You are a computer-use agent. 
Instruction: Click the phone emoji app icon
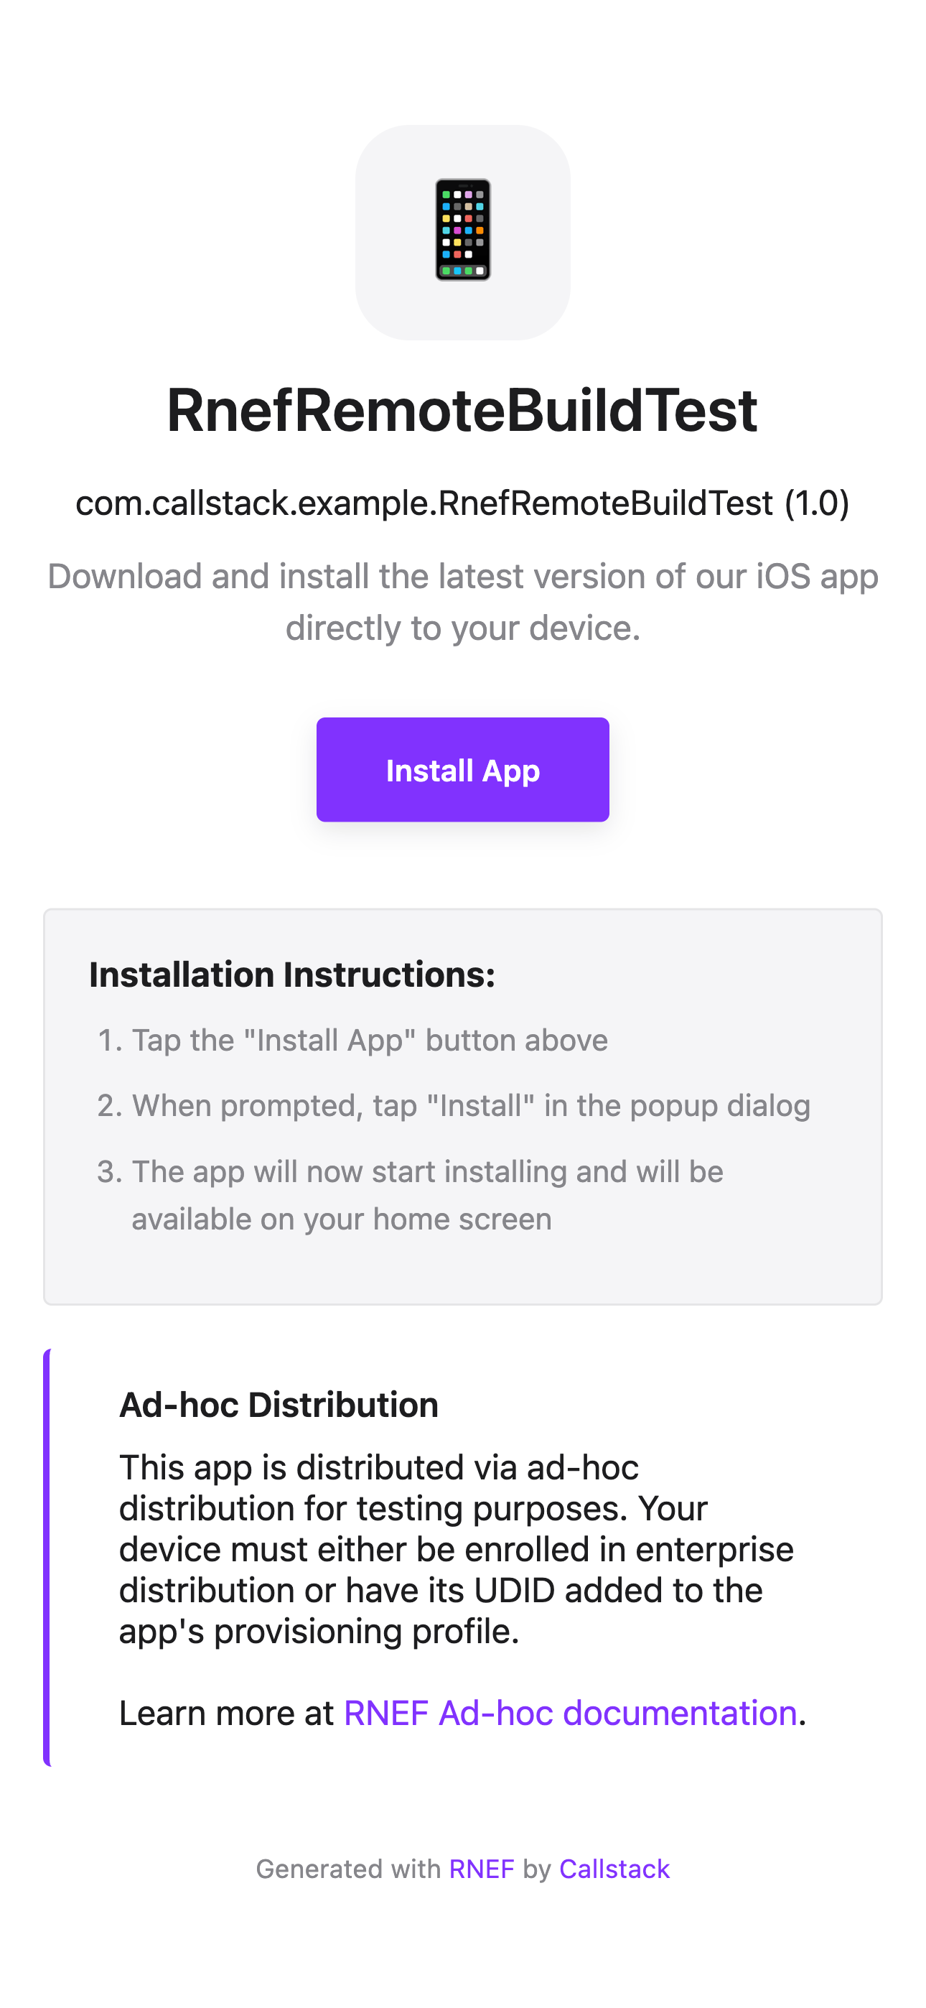click(x=462, y=230)
